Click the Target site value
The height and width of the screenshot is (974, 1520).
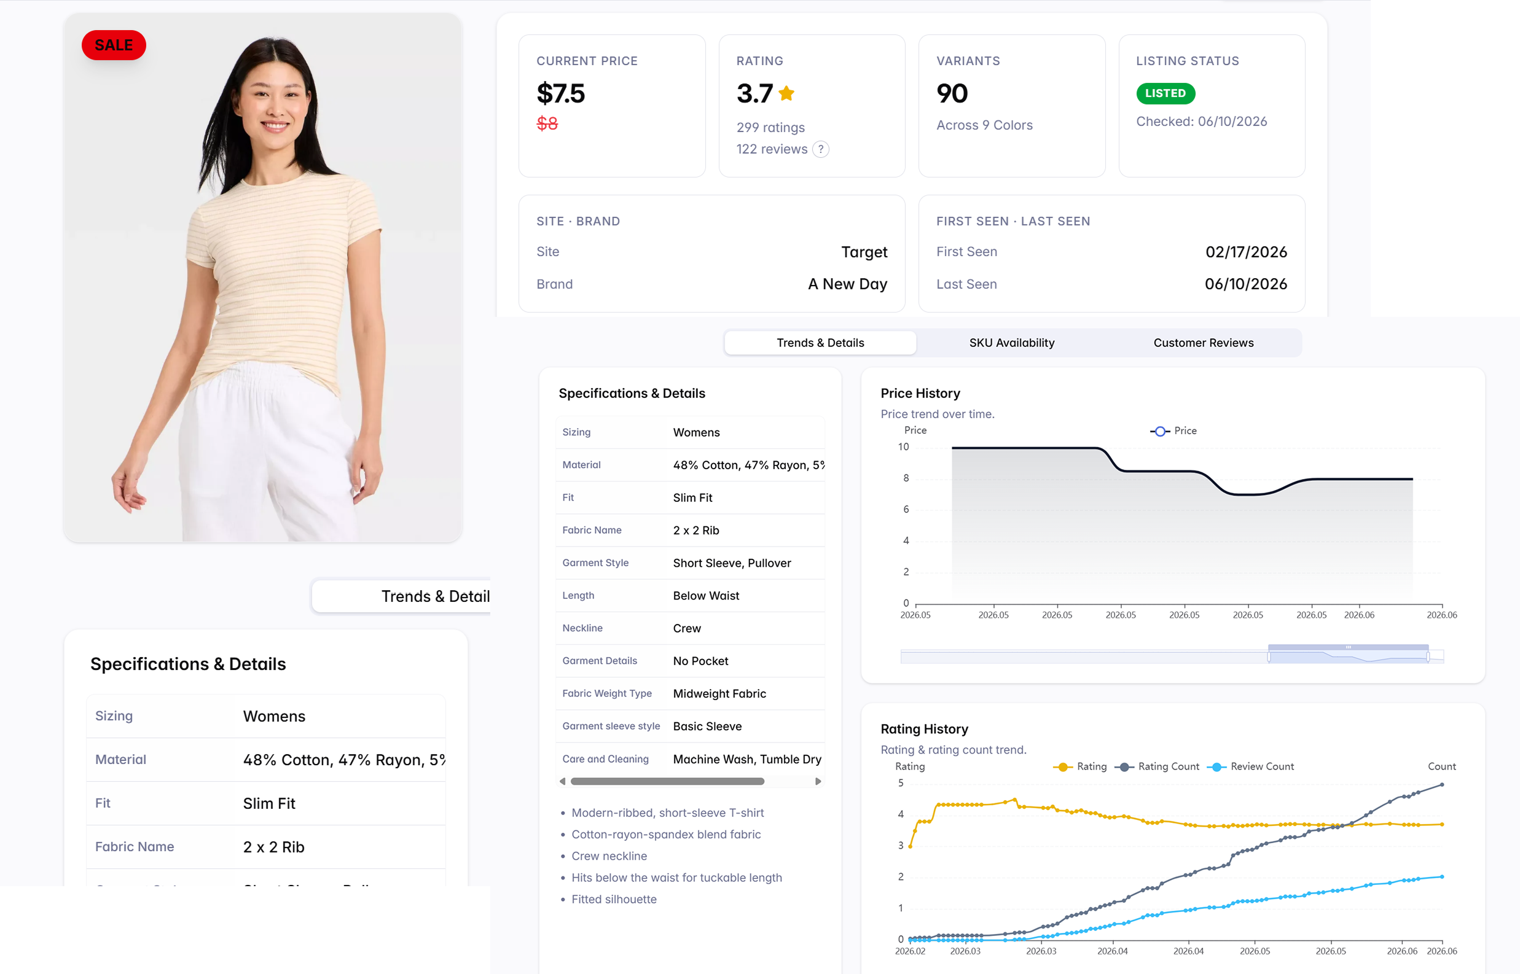coord(864,252)
